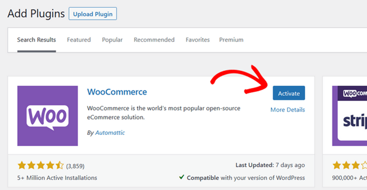Click the Add Plugins page heading
Viewport: 367px width, 190px height.
[x=36, y=14]
